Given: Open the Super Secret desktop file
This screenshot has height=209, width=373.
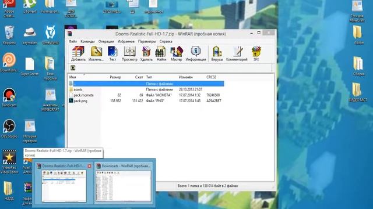Looking at the screenshot, I should (x=30, y=67).
